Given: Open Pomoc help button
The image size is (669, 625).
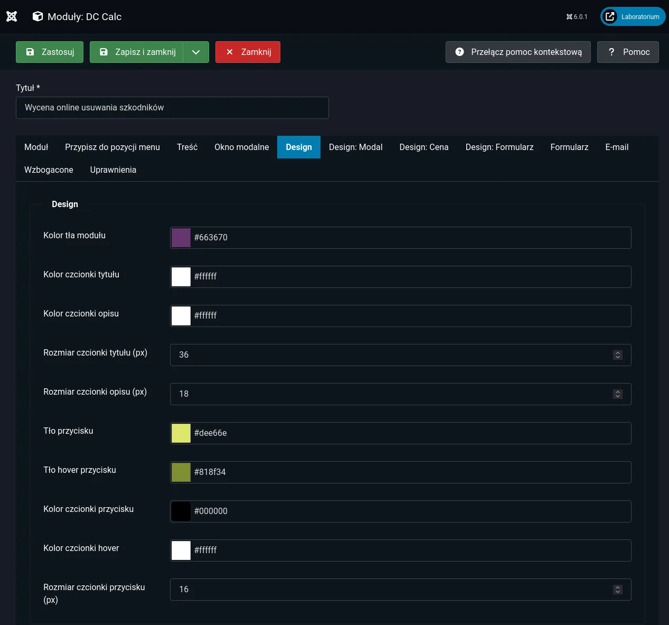Looking at the screenshot, I should point(628,52).
